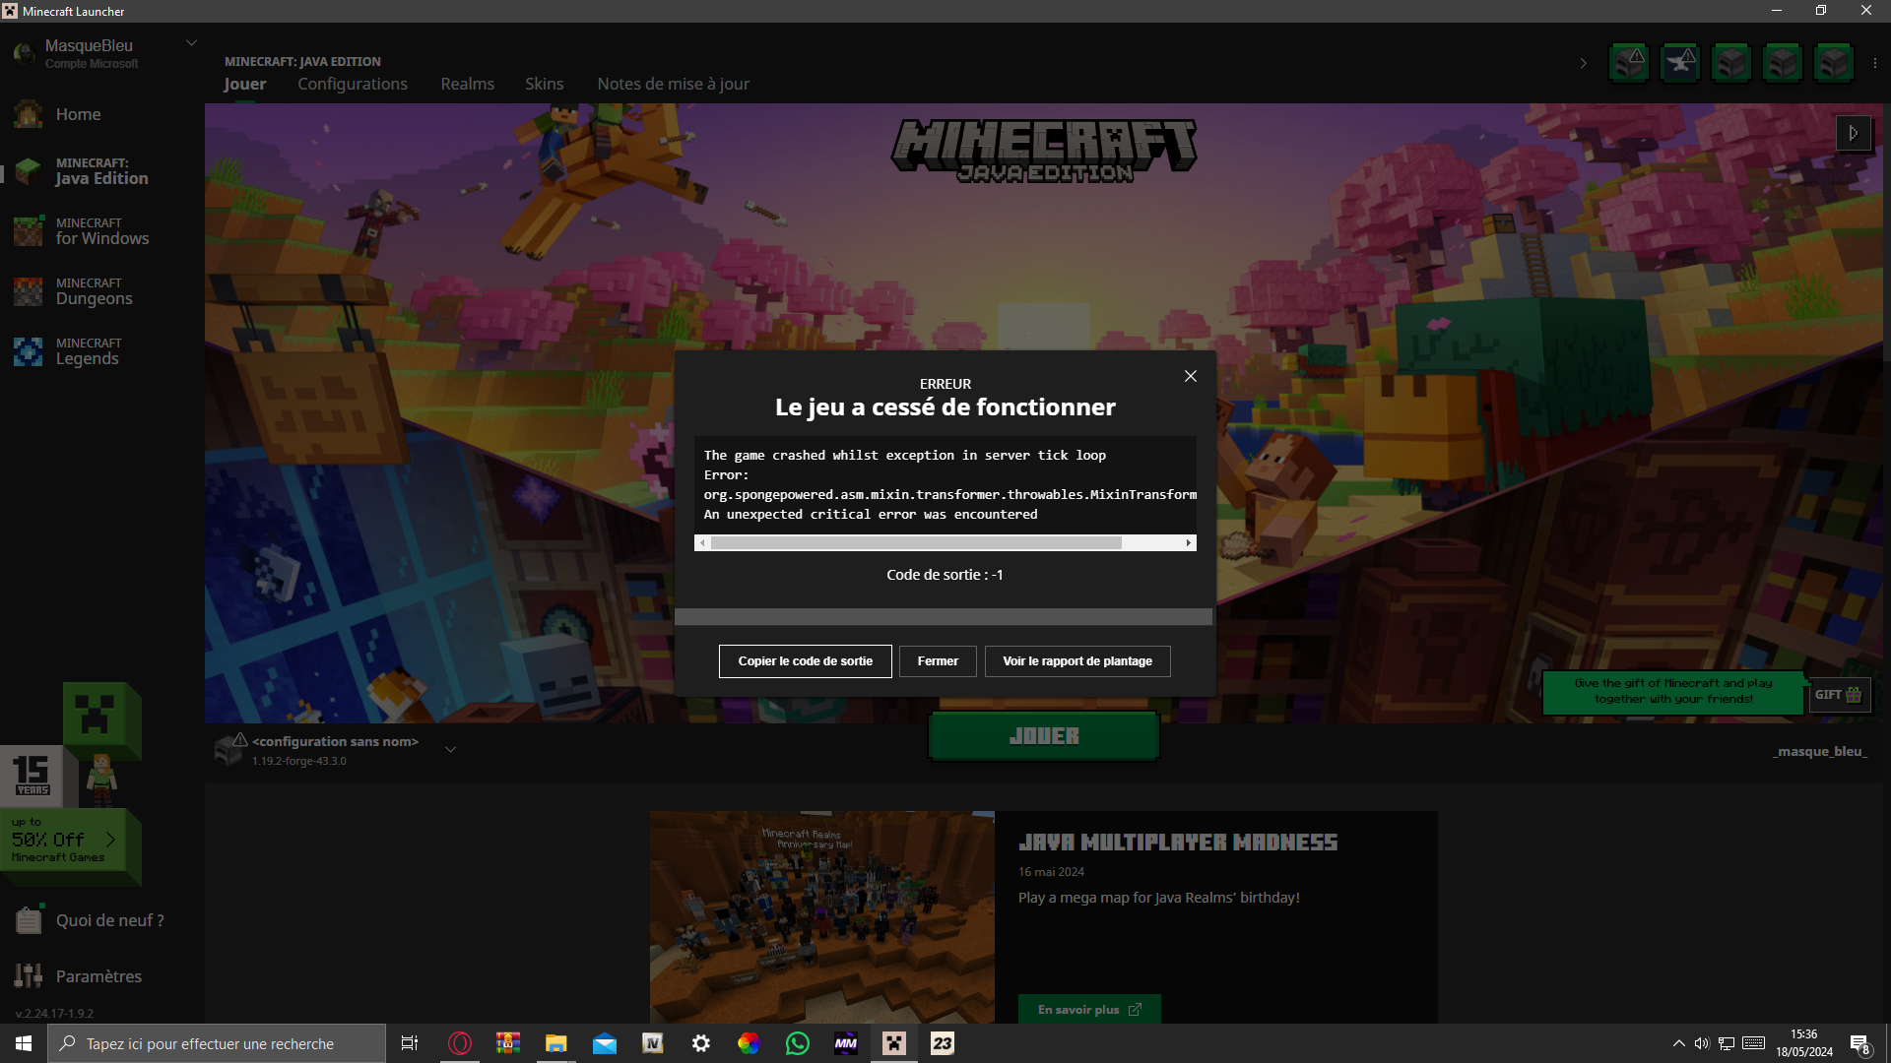Expand the configuration selector chevron near JOUER
Viewport: 1891px width, 1063px height.
tap(450, 750)
